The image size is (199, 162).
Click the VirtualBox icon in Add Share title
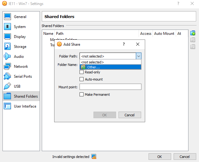point(59,44)
